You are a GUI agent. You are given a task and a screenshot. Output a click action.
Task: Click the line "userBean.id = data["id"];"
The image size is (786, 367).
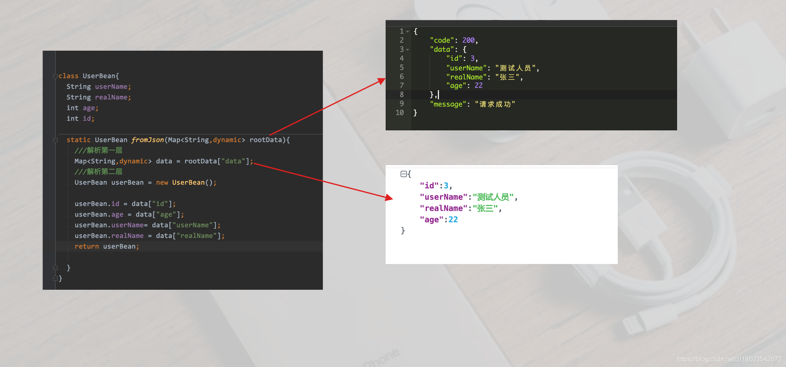click(x=125, y=204)
